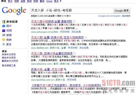Click the 购物 tag icon
The height and width of the screenshot is (95, 137).
point(4,40)
